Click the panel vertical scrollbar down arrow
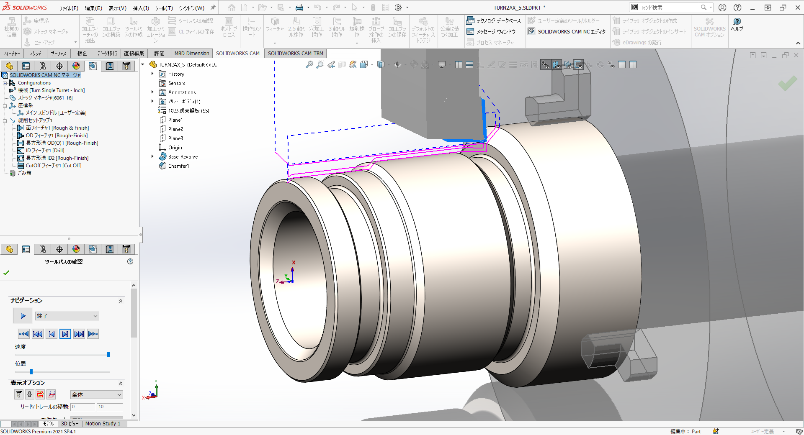The image size is (804, 435). tap(134, 415)
